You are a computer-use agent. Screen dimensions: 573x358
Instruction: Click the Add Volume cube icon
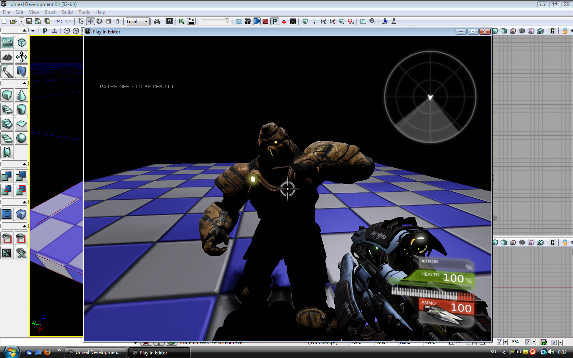click(21, 214)
